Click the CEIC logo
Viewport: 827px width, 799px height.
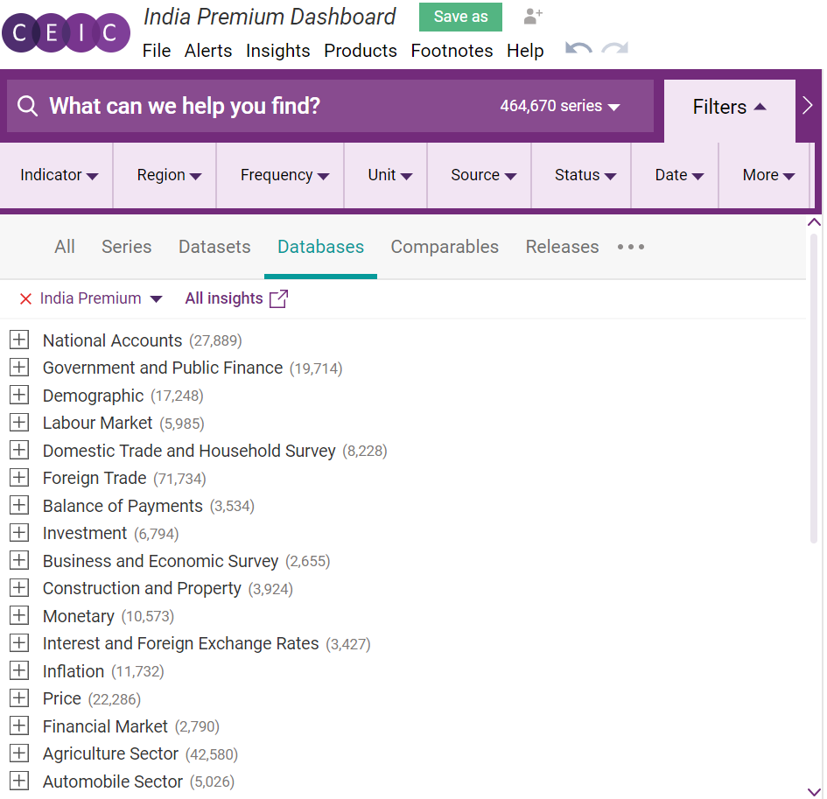pos(66,32)
